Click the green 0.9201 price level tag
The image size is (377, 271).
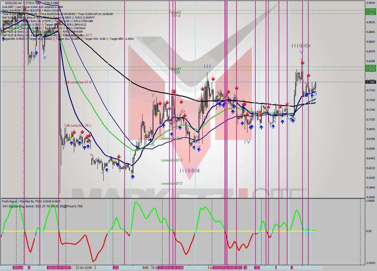[371, 13]
